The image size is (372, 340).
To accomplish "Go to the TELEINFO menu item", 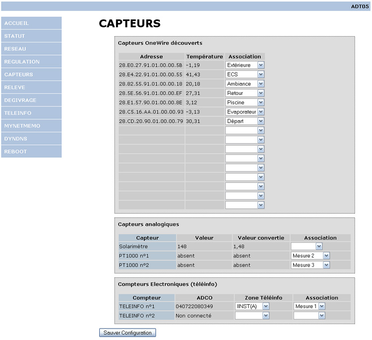I will 31,113.
